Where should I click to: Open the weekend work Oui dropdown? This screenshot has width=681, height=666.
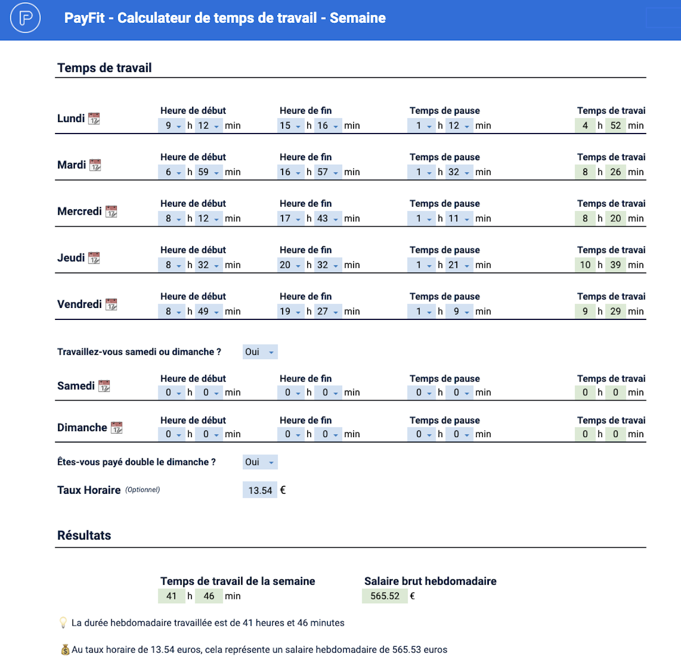[x=260, y=352]
